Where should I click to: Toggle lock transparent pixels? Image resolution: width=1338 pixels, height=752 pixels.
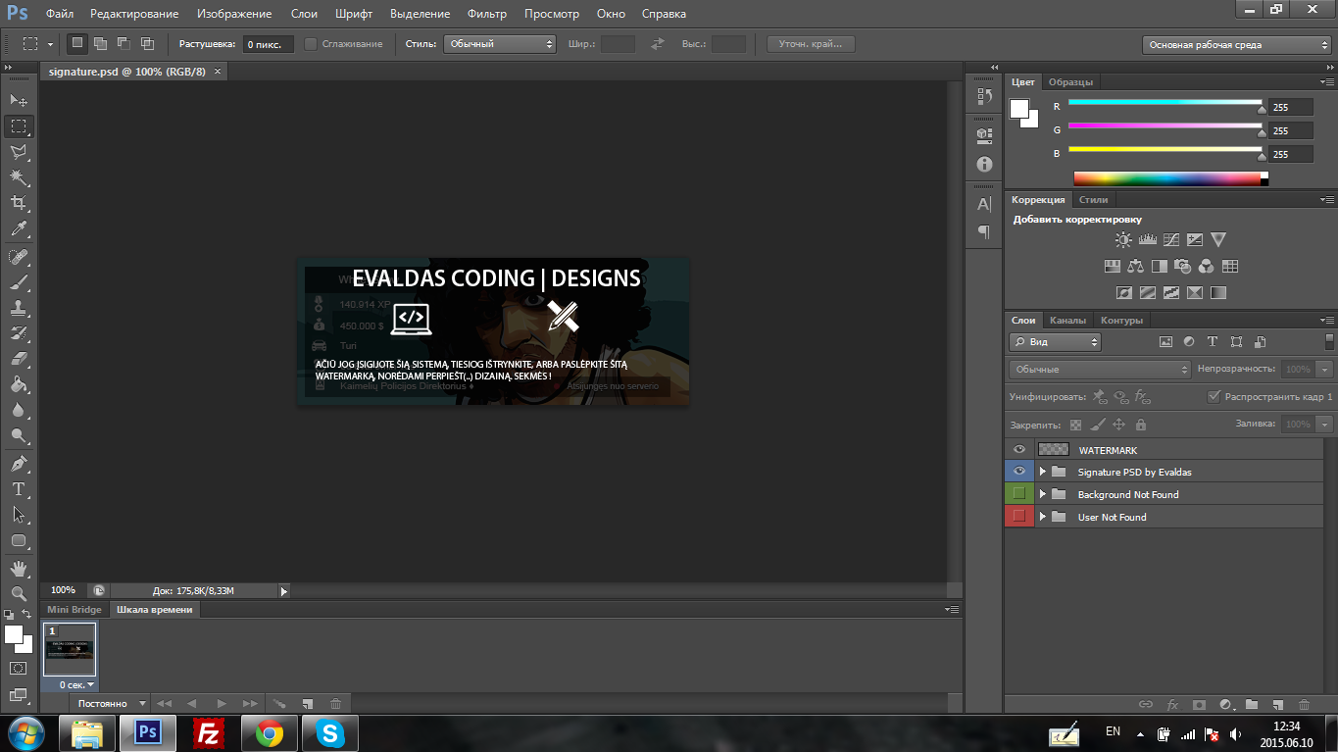[1075, 425]
